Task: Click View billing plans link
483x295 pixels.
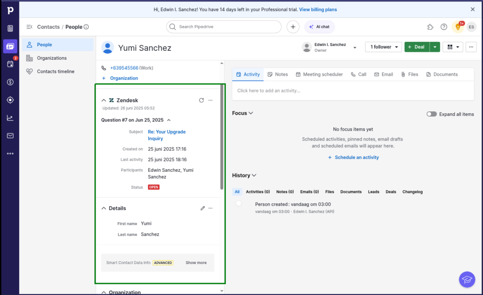Action: (318, 9)
